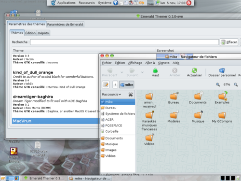Screen dimensions: 241x181
Task: Expand the dropdown arrow next to Précédent
Action: click(122, 72)
